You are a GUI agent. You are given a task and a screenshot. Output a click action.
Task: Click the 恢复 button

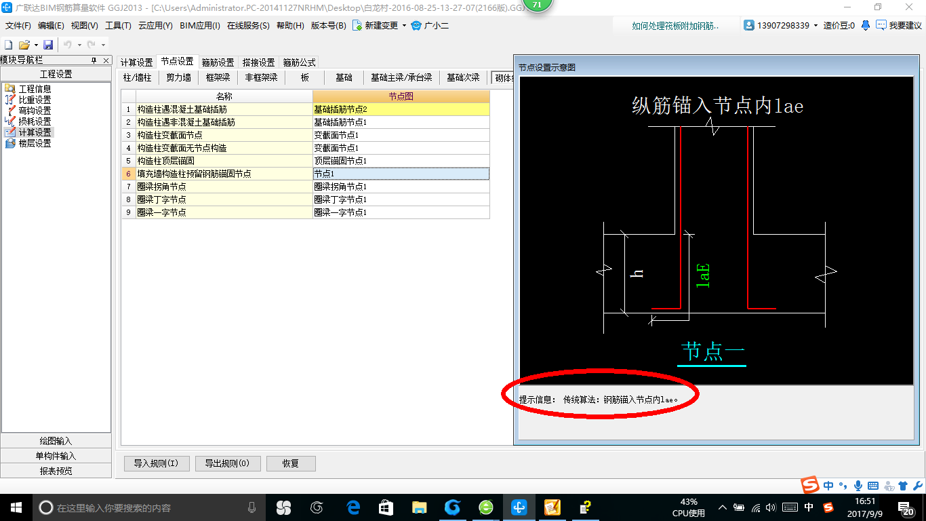(291, 464)
